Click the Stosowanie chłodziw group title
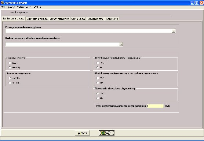The width and height of the screenshot is (204, 141). (115, 89)
